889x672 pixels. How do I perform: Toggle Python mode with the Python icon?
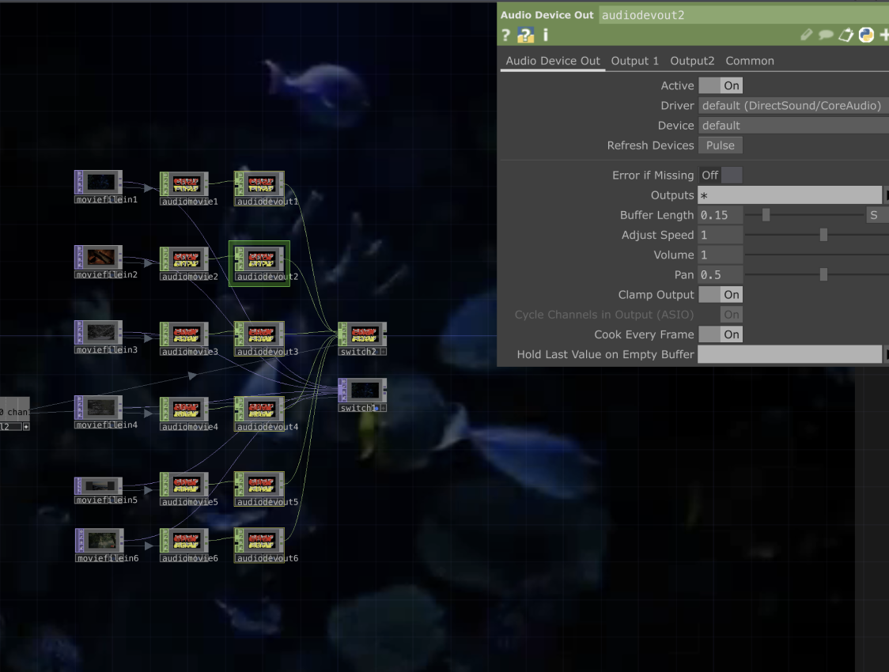click(865, 35)
